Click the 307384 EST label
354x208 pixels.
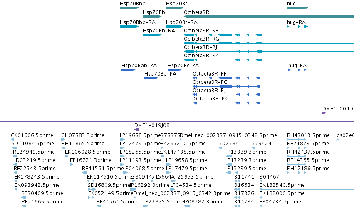tap(229, 144)
